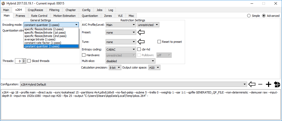Viewport: 282px width, 121px height.
Task: Choose specific filesize/bitrate (1st pass) option
Action: pyautogui.click(x=51, y=32)
